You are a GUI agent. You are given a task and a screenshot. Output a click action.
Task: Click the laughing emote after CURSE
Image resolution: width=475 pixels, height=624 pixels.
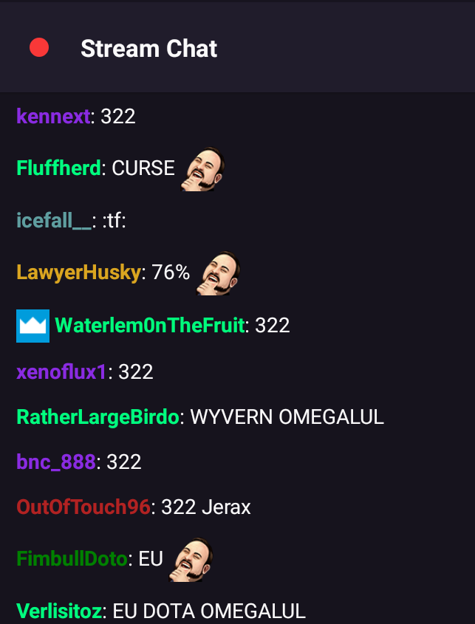tap(202, 169)
